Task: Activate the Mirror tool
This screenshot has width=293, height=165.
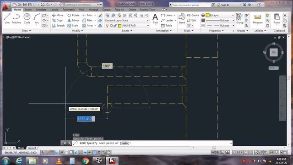Action: 73,20
